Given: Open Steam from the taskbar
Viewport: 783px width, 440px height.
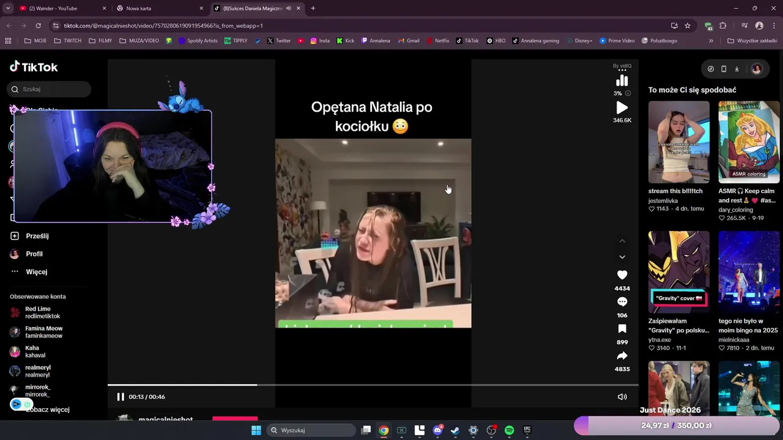Looking at the screenshot, I should point(455,430).
